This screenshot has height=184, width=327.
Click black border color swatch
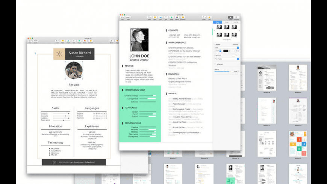(226, 51)
